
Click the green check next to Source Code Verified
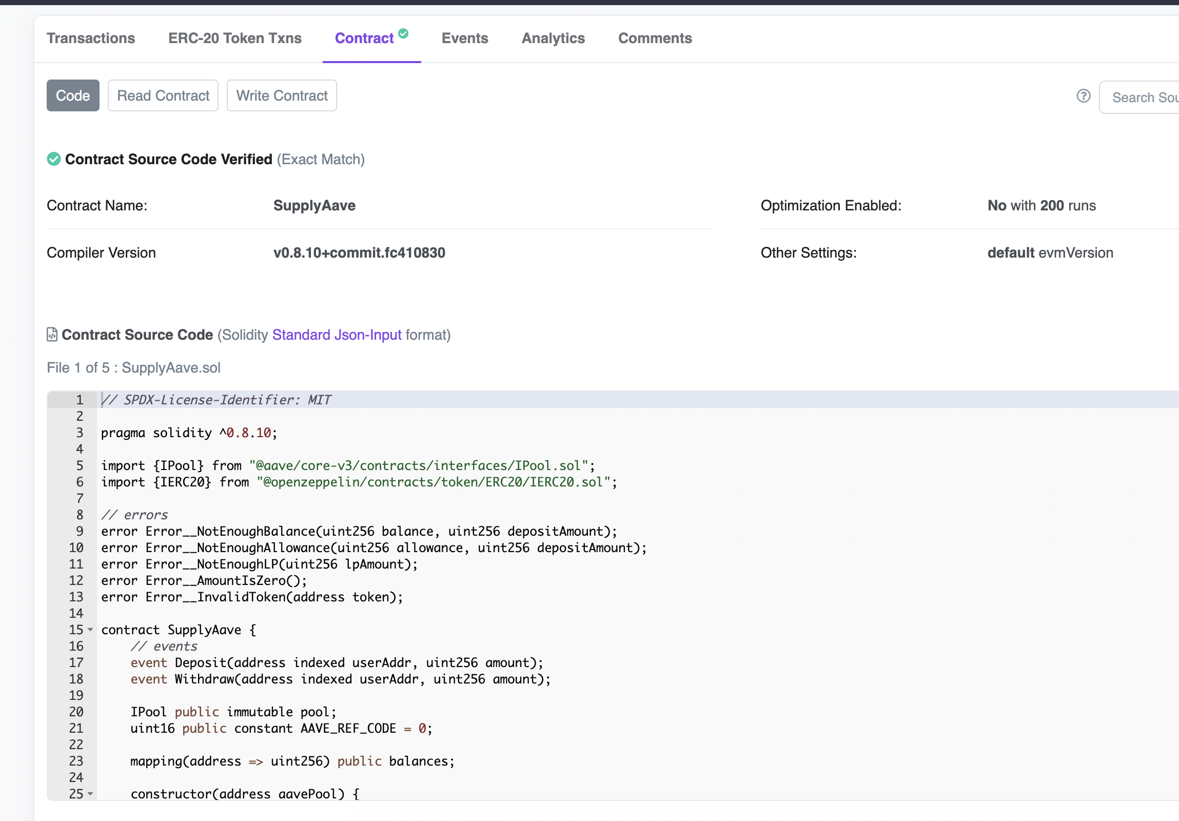point(53,159)
